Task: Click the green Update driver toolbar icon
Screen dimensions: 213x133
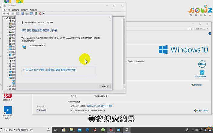Action: point(36,14)
